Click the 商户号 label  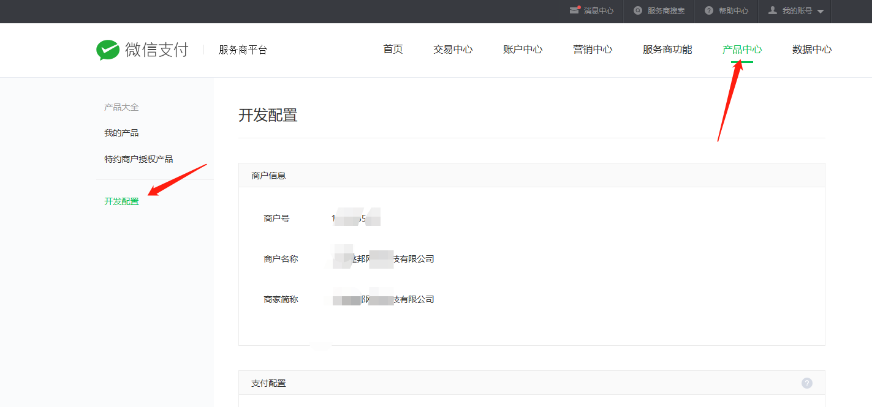point(276,218)
